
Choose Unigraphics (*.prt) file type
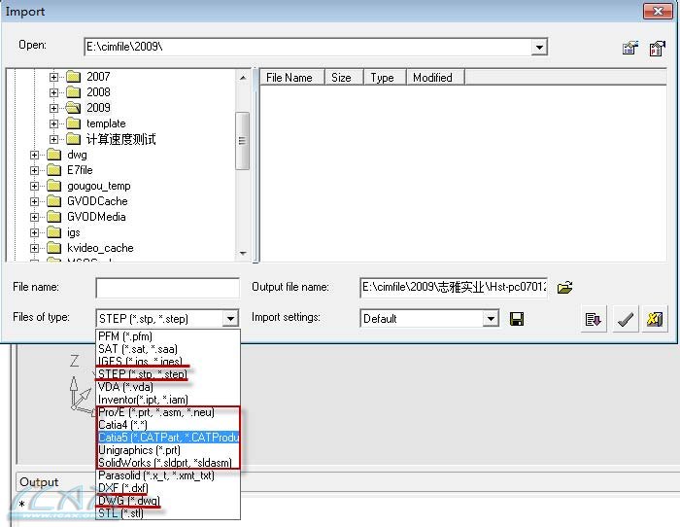click(x=167, y=450)
